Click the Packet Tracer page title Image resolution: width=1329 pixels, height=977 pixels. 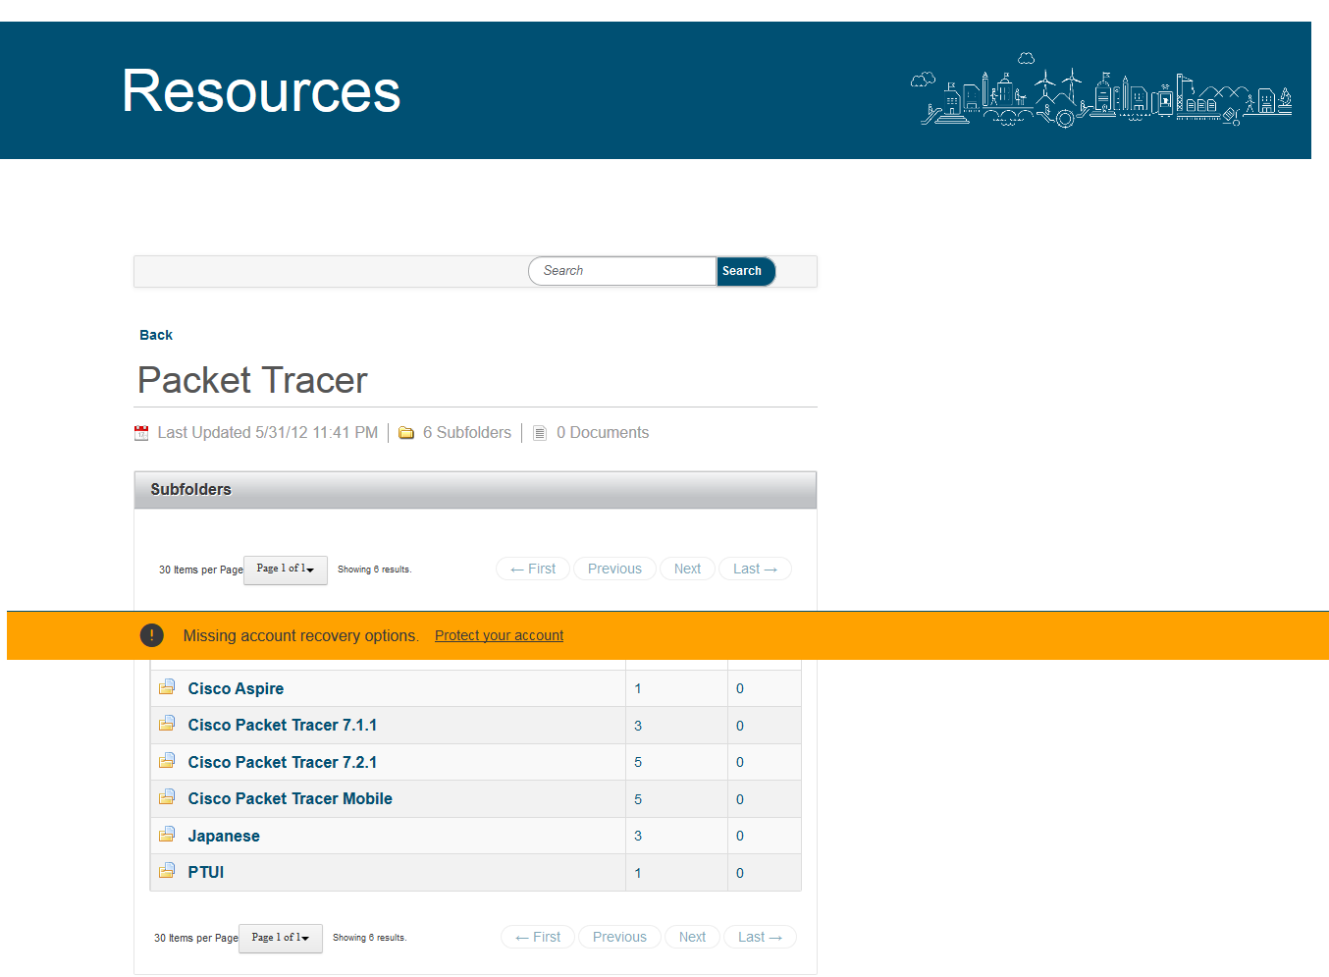coord(252,380)
